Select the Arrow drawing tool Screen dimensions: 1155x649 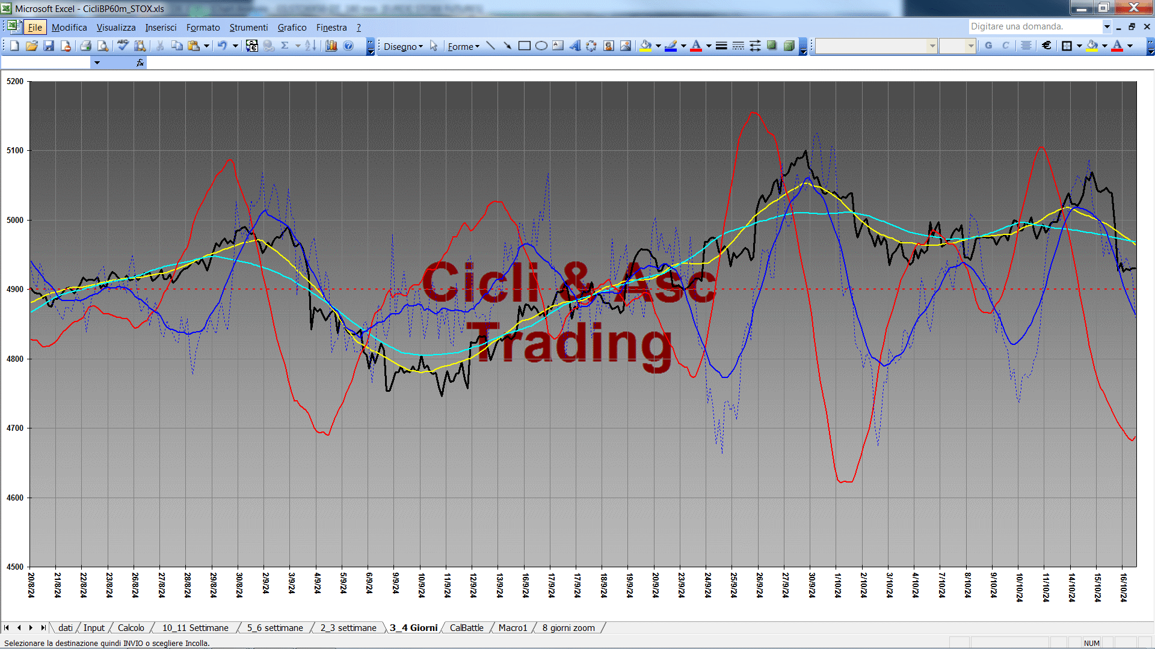(x=507, y=46)
